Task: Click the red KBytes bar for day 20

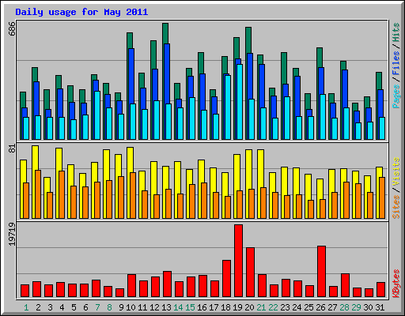Action: 250,273
